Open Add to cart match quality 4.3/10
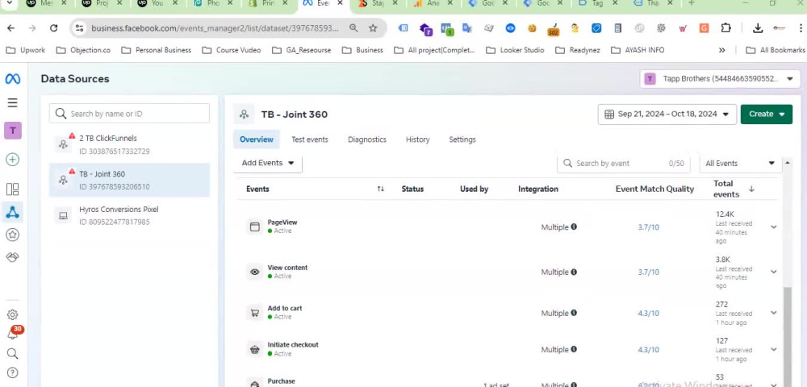Viewport: 807px width, 387px height. tap(648, 313)
